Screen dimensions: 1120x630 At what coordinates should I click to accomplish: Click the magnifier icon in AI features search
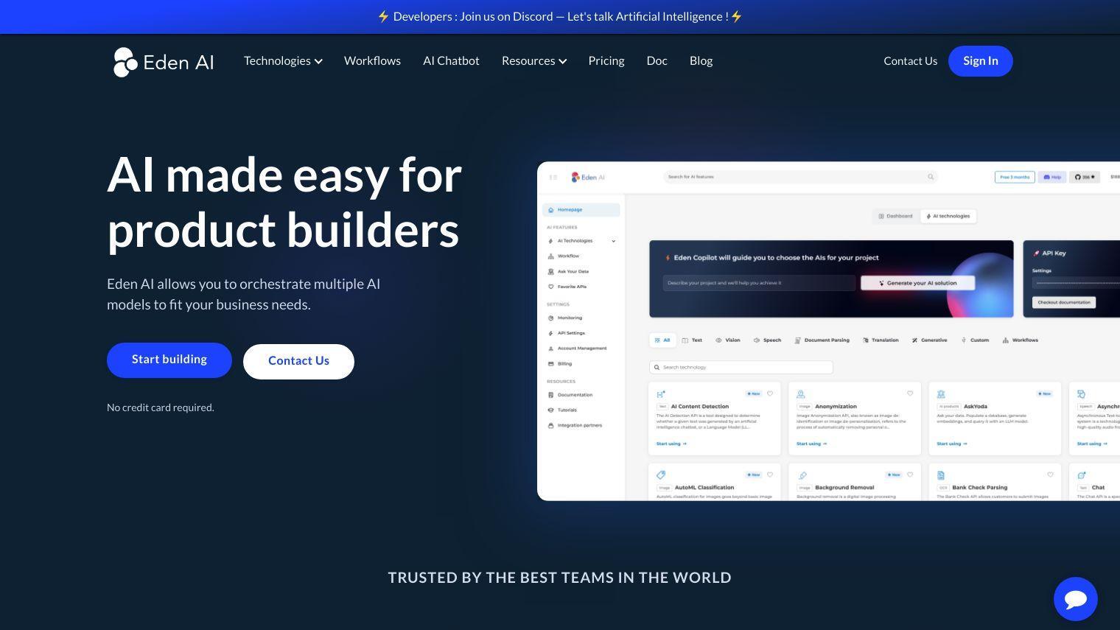coord(931,177)
